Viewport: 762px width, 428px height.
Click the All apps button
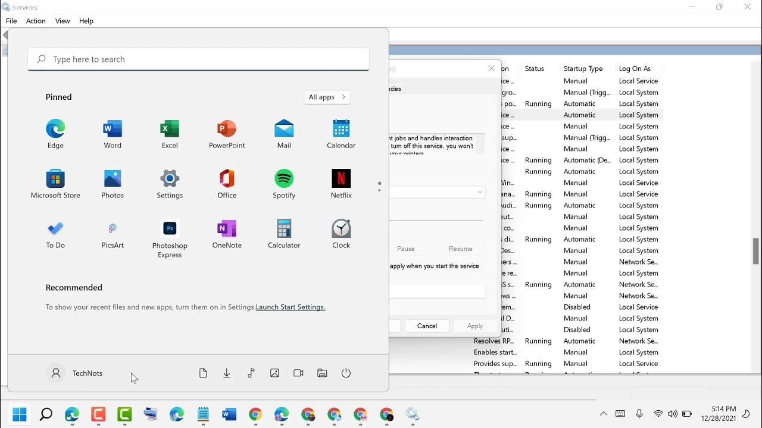click(327, 97)
